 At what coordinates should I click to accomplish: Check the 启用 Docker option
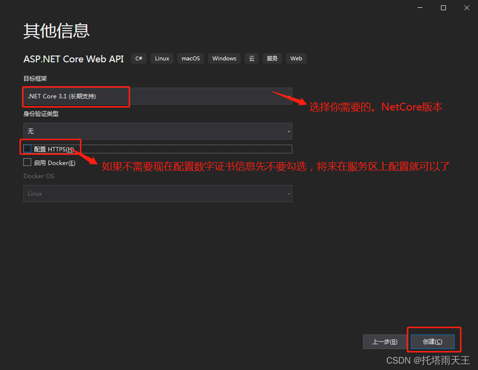click(x=27, y=162)
